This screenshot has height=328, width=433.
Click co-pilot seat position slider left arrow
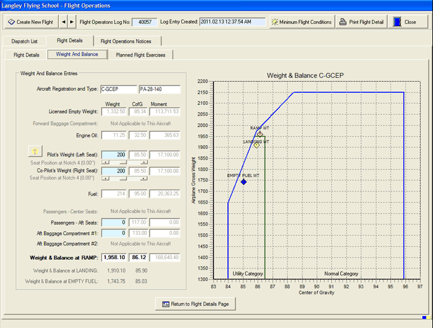point(106,178)
